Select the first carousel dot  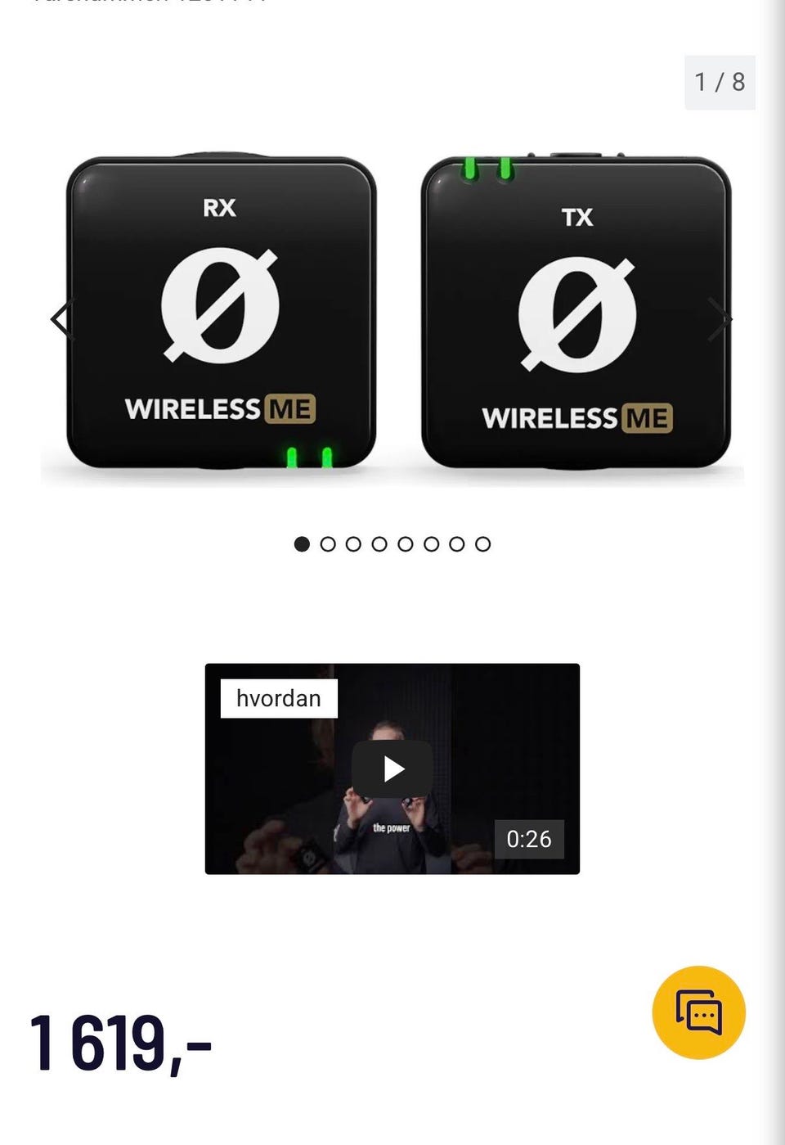pos(302,544)
